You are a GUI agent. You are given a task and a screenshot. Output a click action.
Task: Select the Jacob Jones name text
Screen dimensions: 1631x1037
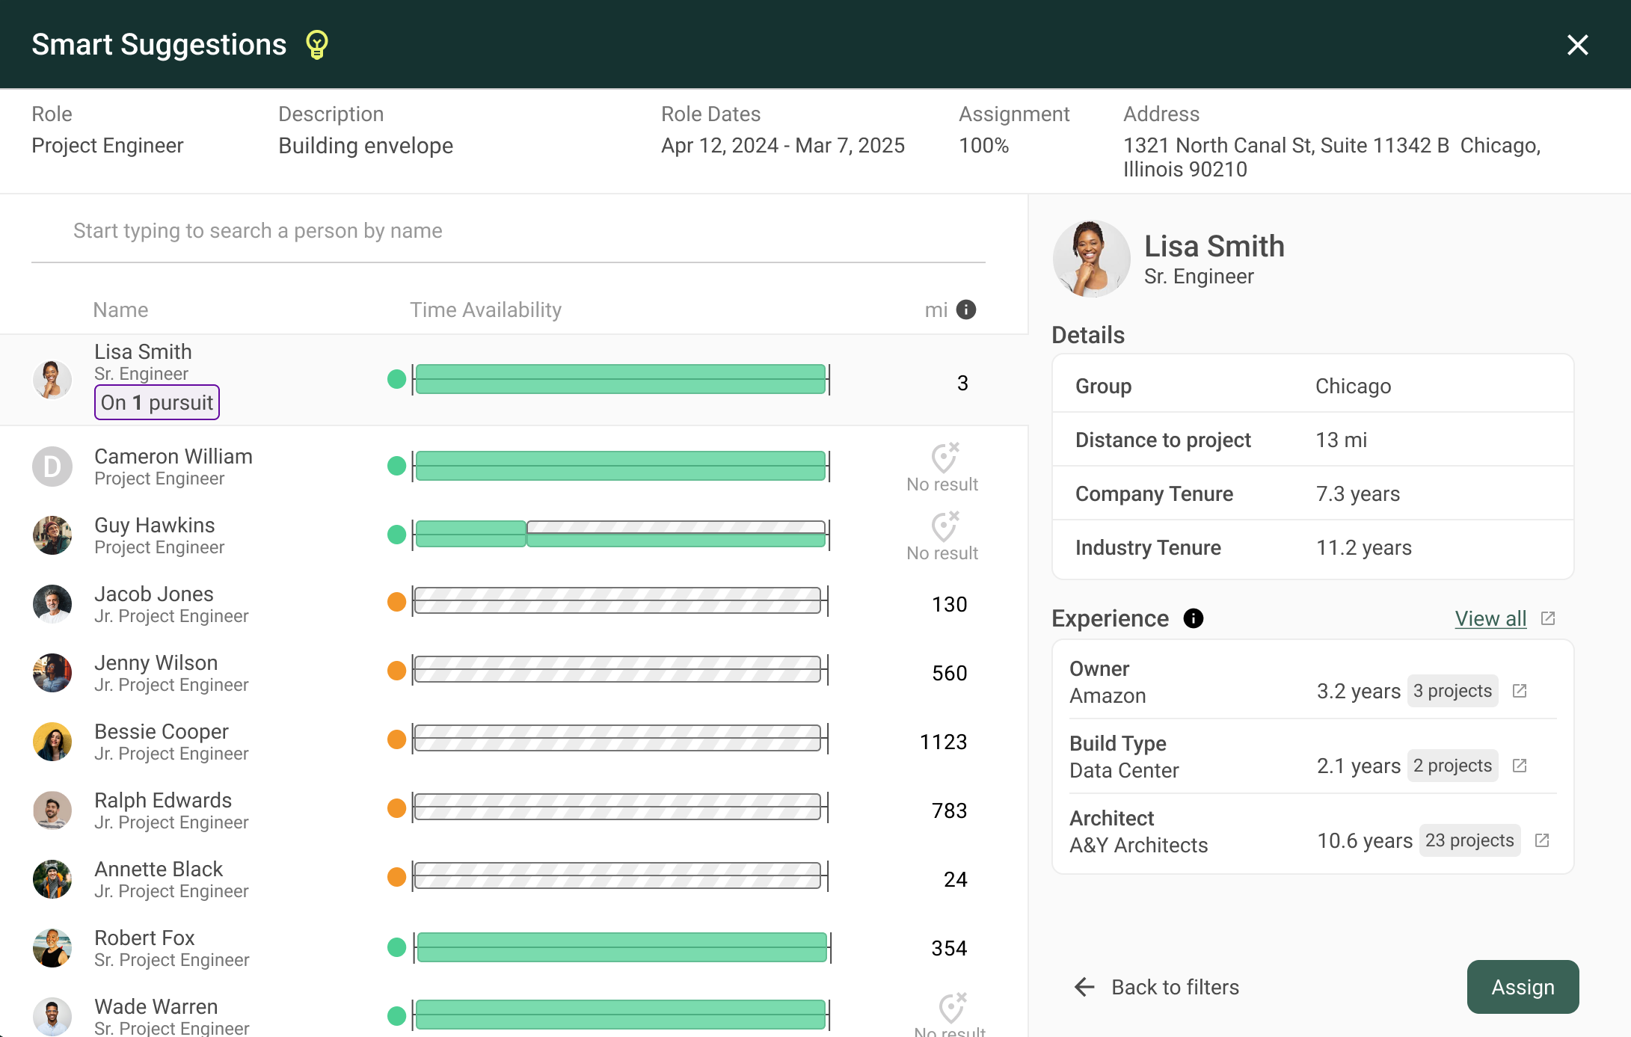[154, 594]
